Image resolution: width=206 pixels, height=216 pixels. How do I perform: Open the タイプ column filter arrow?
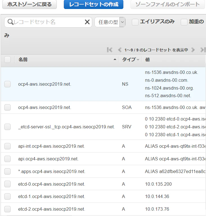click(x=138, y=60)
